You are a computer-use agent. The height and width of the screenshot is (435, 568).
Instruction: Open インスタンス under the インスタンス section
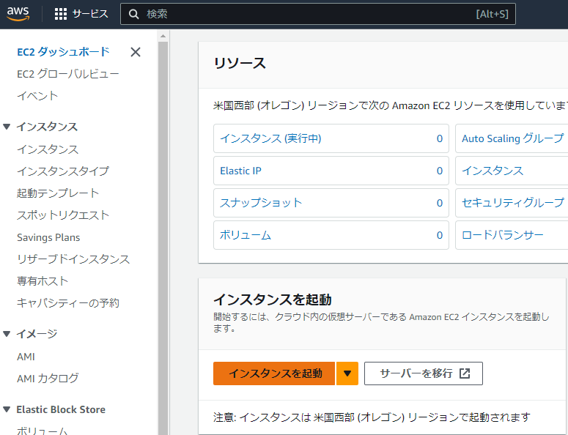48,149
